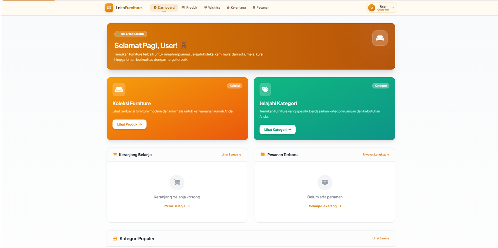498x248 pixels.
Task: Open the Keranjang menu item
Action: tap(236, 7)
